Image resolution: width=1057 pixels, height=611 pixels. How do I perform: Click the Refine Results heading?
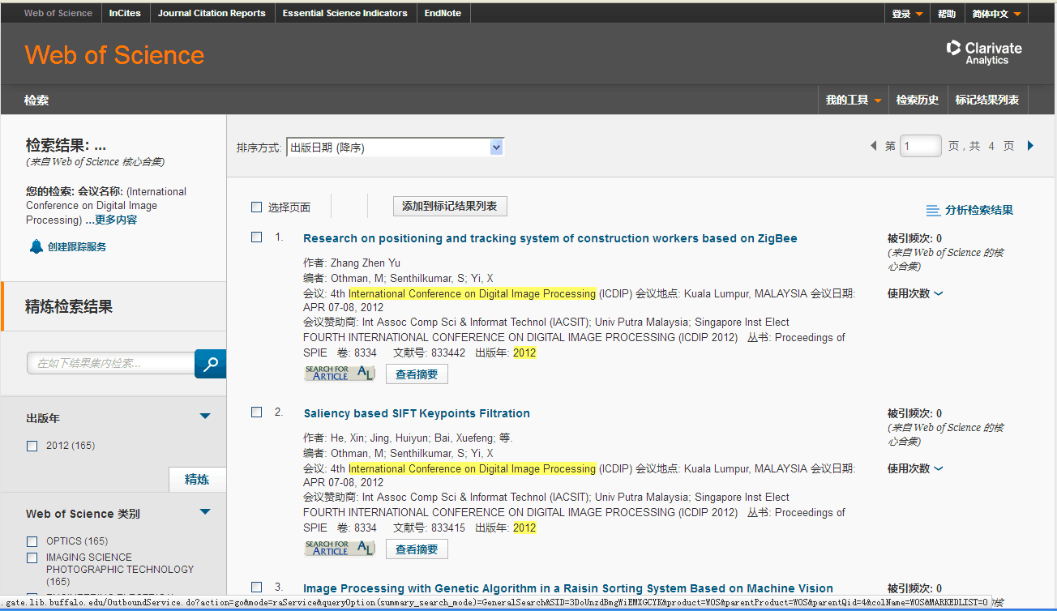tap(69, 306)
